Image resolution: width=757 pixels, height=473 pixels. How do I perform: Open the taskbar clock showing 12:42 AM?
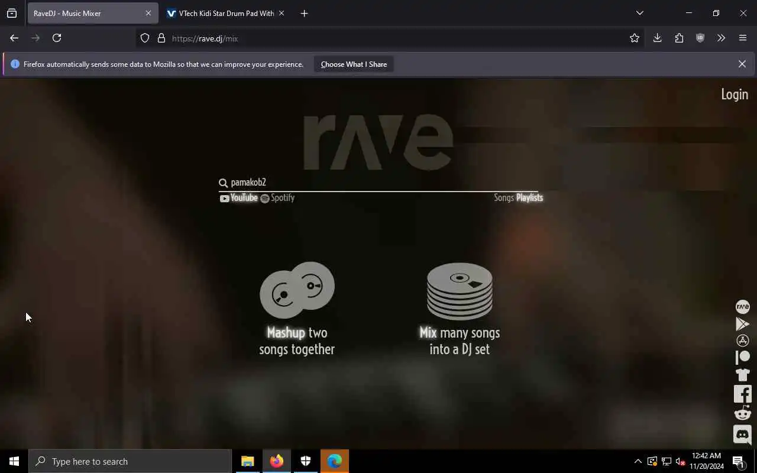[707, 461]
